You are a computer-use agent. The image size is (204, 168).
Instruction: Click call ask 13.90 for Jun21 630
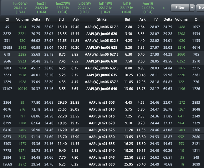point(75,137)
